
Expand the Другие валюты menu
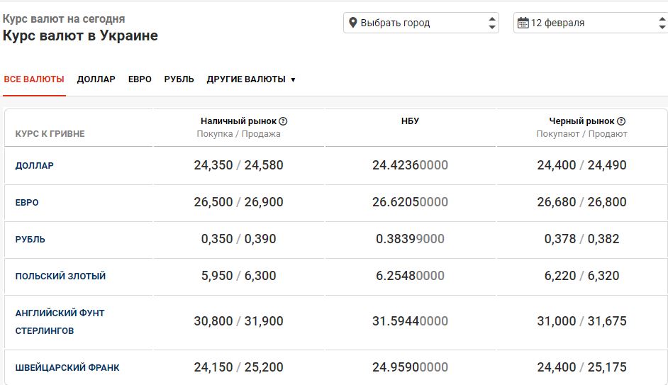pos(251,79)
